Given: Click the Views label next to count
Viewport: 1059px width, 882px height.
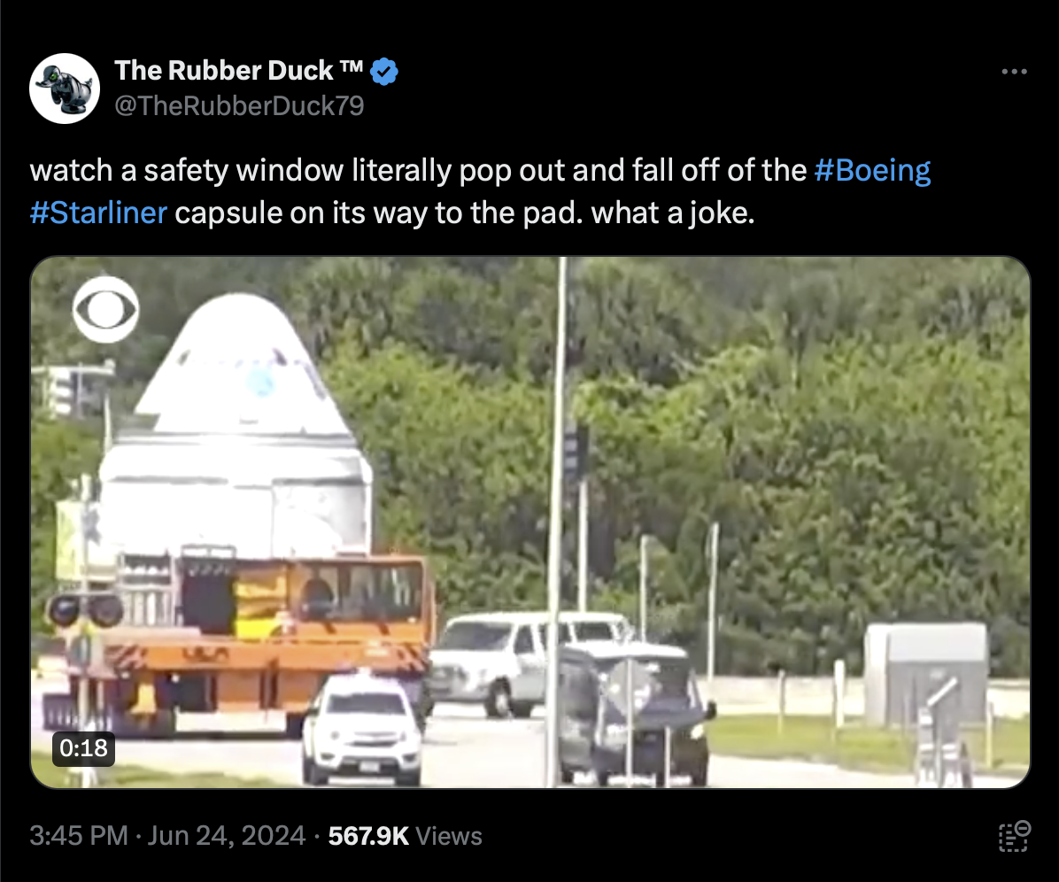Looking at the screenshot, I should click(x=448, y=836).
